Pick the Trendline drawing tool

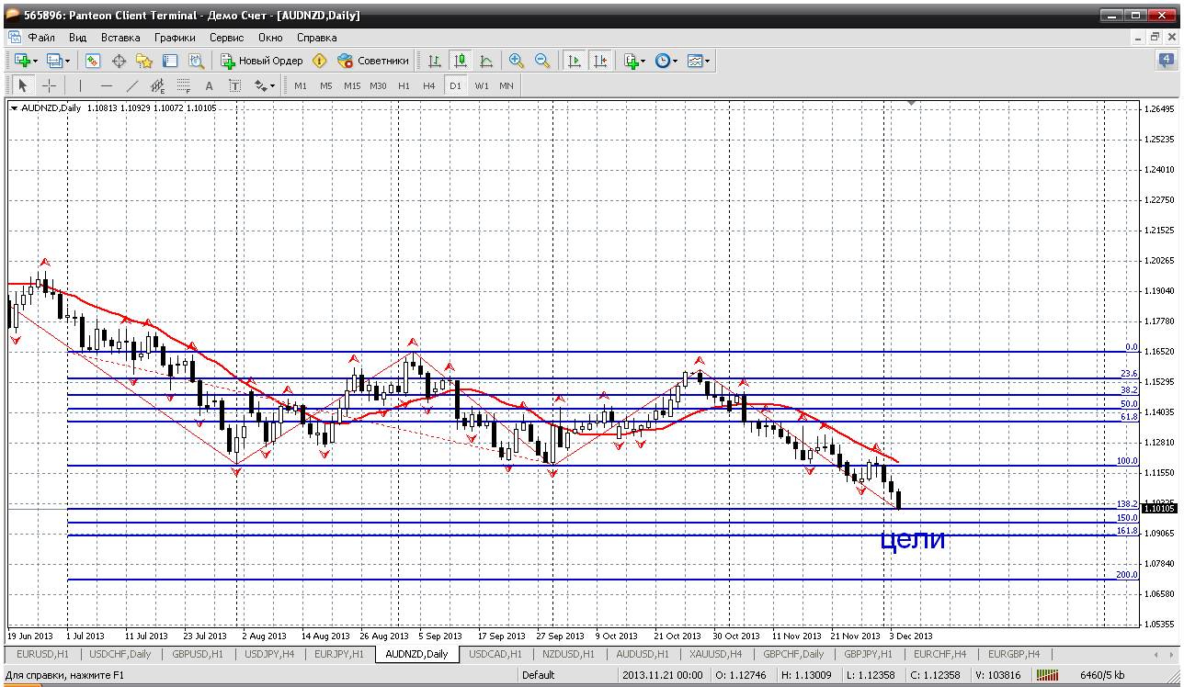tap(131, 85)
